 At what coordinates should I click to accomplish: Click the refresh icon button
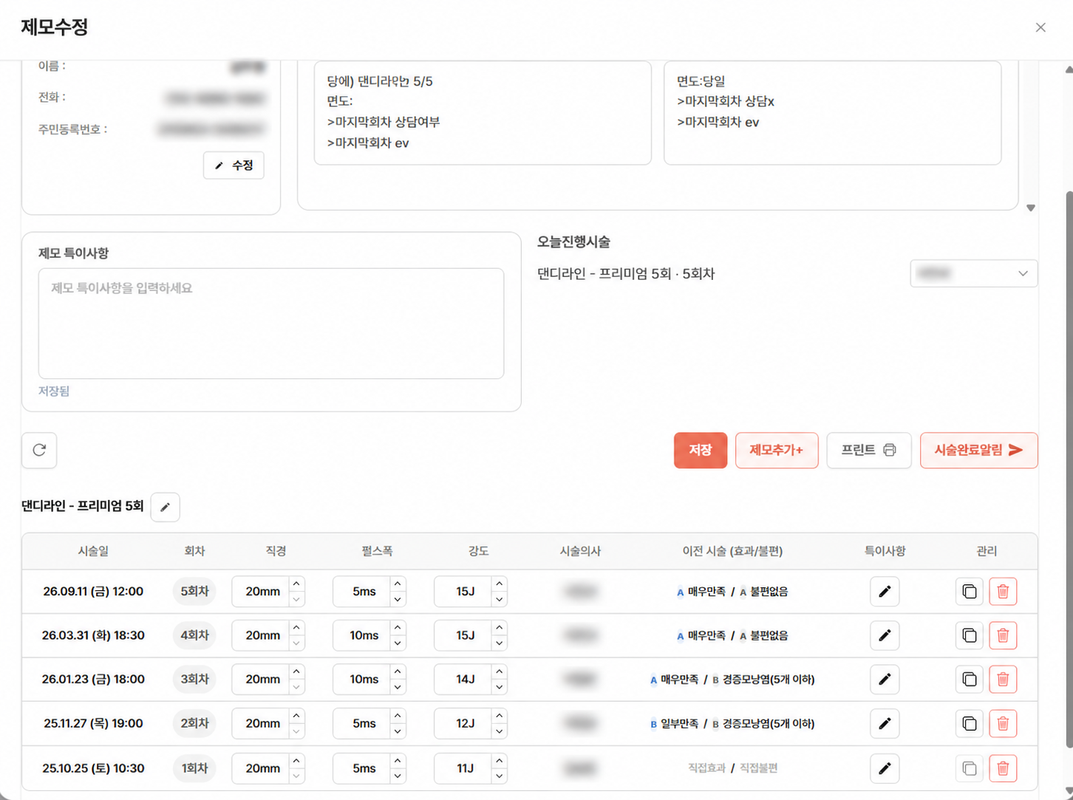[39, 450]
